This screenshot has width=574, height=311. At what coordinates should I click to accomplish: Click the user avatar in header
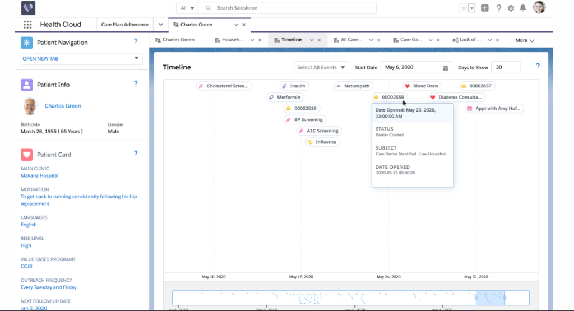click(539, 7)
